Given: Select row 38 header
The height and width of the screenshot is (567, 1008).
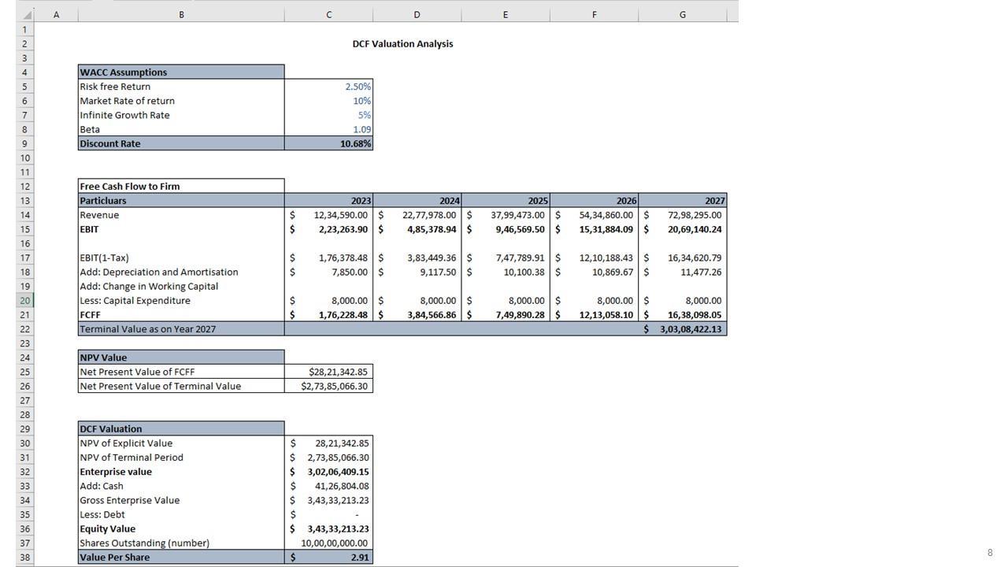Looking at the screenshot, I should [25, 557].
